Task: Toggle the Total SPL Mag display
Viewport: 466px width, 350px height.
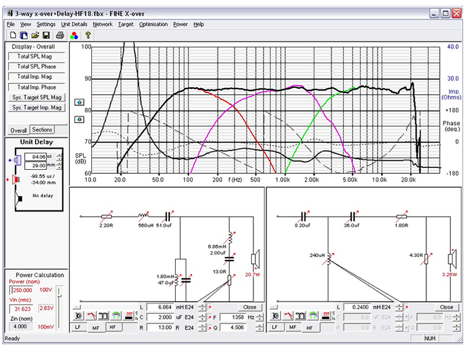Action: 35,56
